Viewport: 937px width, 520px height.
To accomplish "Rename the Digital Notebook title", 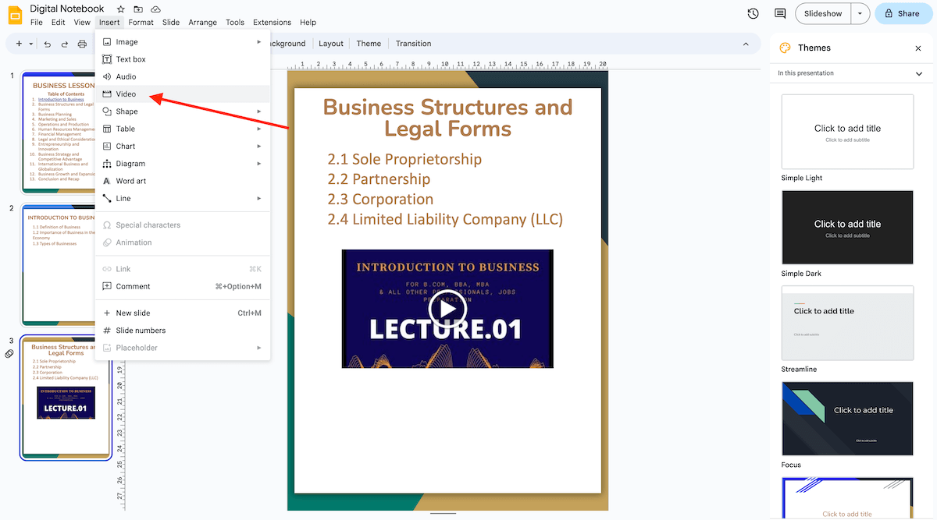I will point(67,9).
